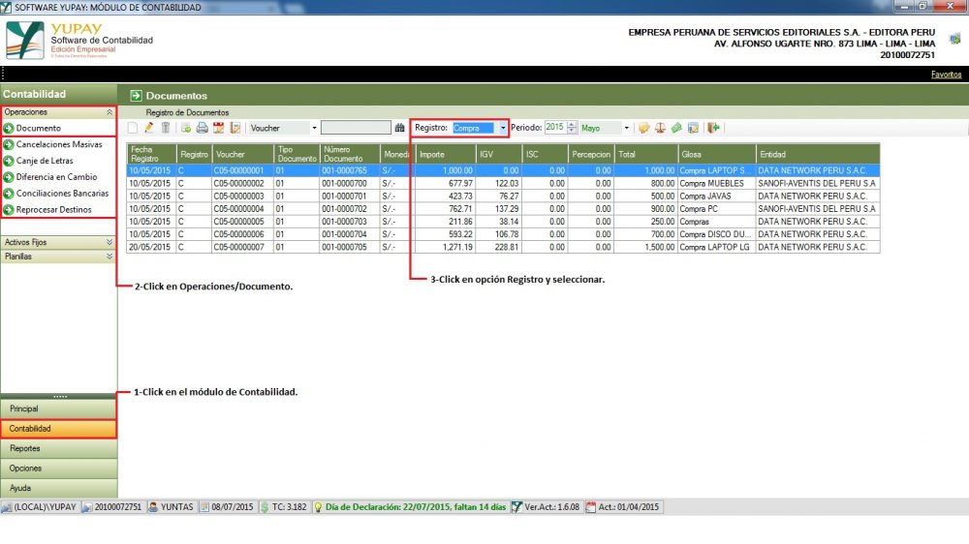
Task: Select voucher row C05-00000001
Action: tap(503, 170)
